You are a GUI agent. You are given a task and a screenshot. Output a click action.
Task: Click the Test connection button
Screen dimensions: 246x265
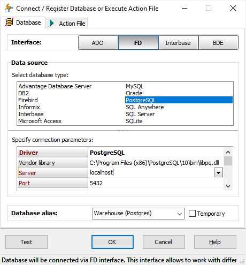[26, 242]
